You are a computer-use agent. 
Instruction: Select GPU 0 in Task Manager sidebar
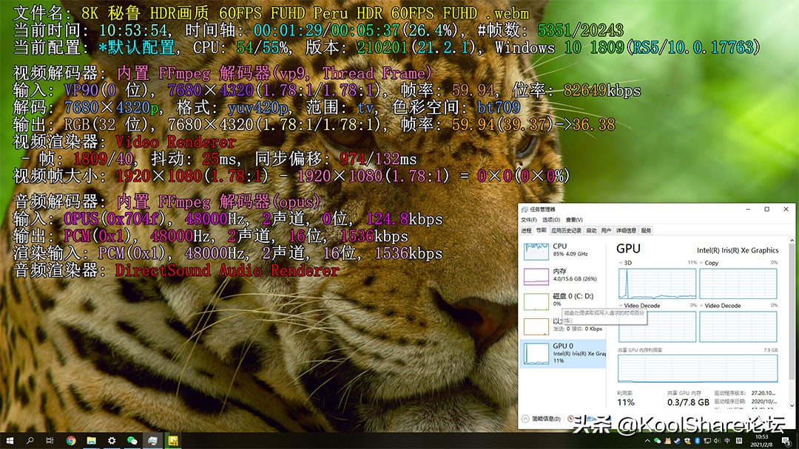pyautogui.click(x=551, y=354)
